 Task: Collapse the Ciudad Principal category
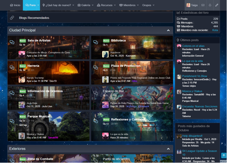[168, 30]
